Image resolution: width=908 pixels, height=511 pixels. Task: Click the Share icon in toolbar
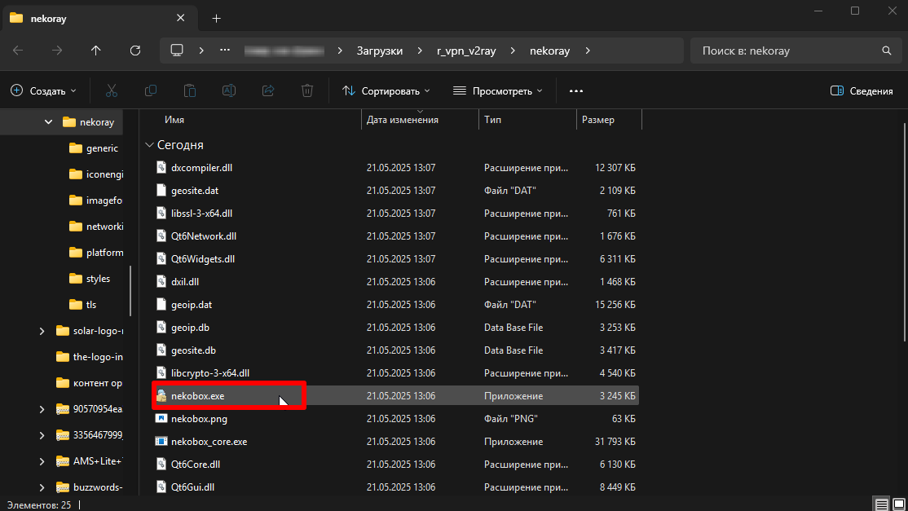(268, 91)
